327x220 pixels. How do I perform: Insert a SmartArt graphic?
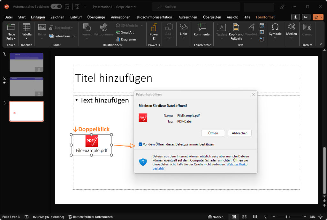pyautogui.click(x=125, y=32)
